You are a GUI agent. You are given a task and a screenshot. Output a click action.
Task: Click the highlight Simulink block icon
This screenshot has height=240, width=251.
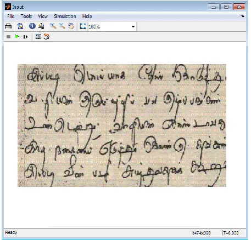coord(47,37)
